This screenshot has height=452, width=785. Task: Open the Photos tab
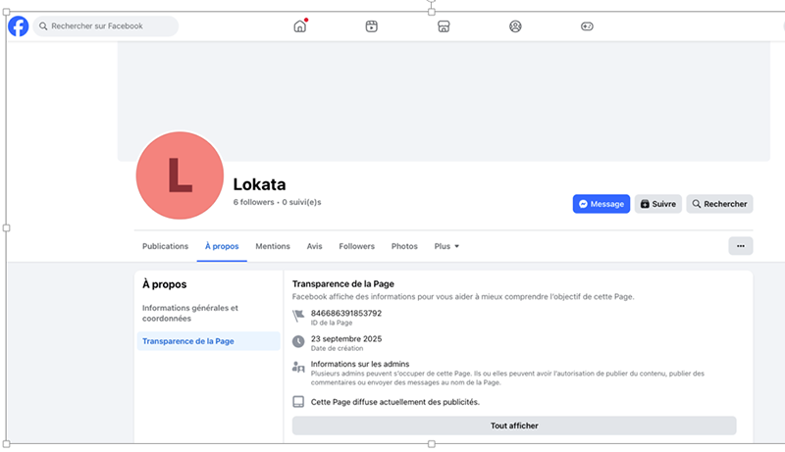(x=404, y=246)
